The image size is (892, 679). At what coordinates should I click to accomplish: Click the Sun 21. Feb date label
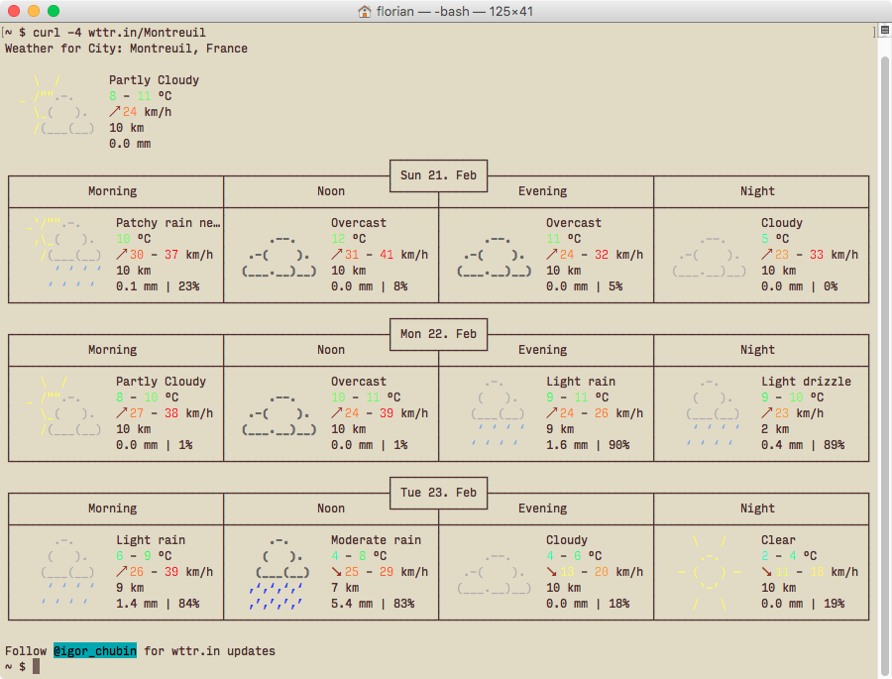(438, 175)
